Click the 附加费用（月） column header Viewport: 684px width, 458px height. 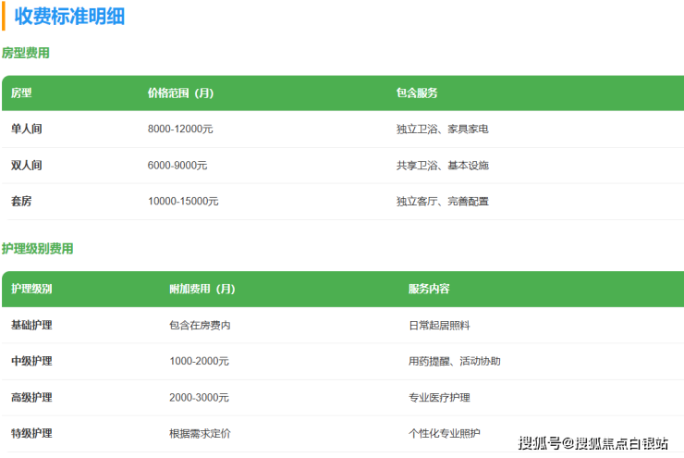click(202, 289)
